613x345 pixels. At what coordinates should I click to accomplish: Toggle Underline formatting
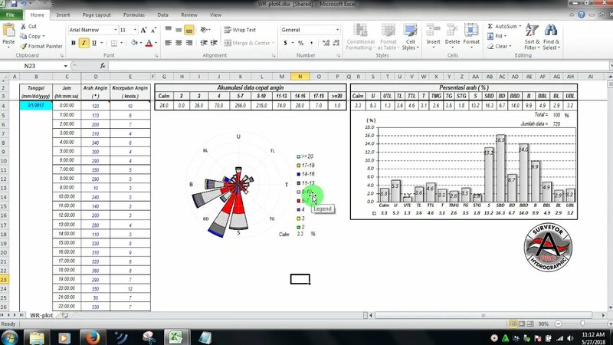click(x=93, y=43)
